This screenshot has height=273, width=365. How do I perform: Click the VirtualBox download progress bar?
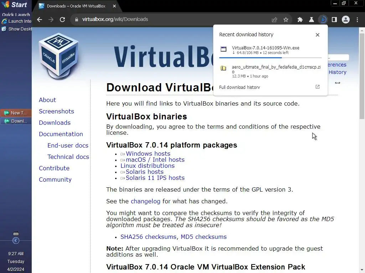tap(271, 58)
